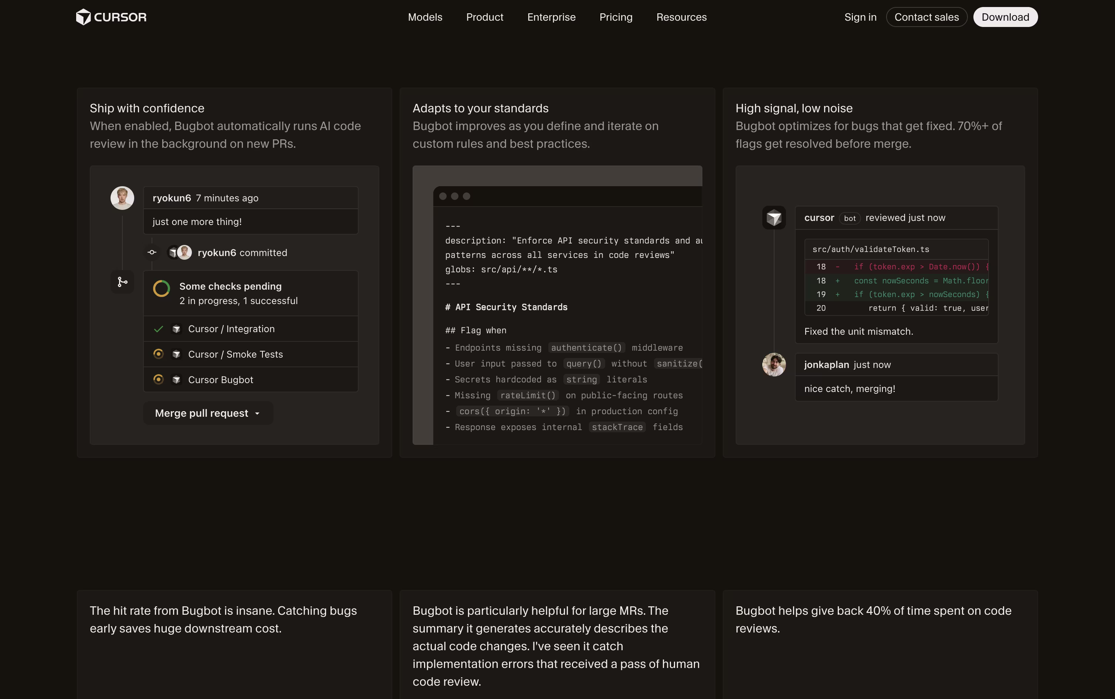Click the testimonial about Bugbot's hit rate
1115x699 pixels.
(223, 620)
